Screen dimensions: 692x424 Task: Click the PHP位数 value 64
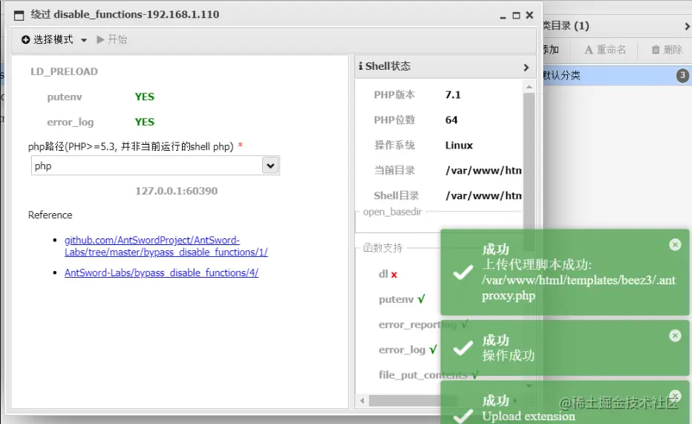451,120
